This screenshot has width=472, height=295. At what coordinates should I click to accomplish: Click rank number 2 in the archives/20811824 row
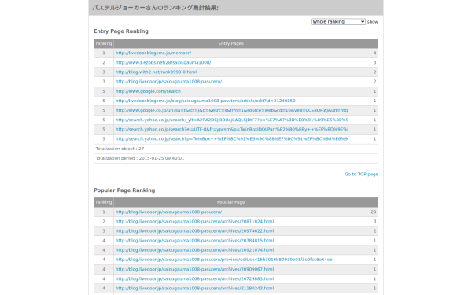(x=104, y=222)
